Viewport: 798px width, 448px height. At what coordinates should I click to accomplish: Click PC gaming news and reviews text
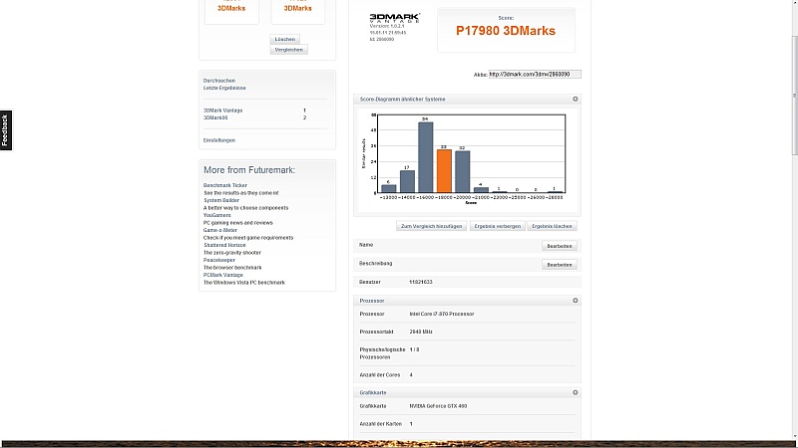point(238,223)
